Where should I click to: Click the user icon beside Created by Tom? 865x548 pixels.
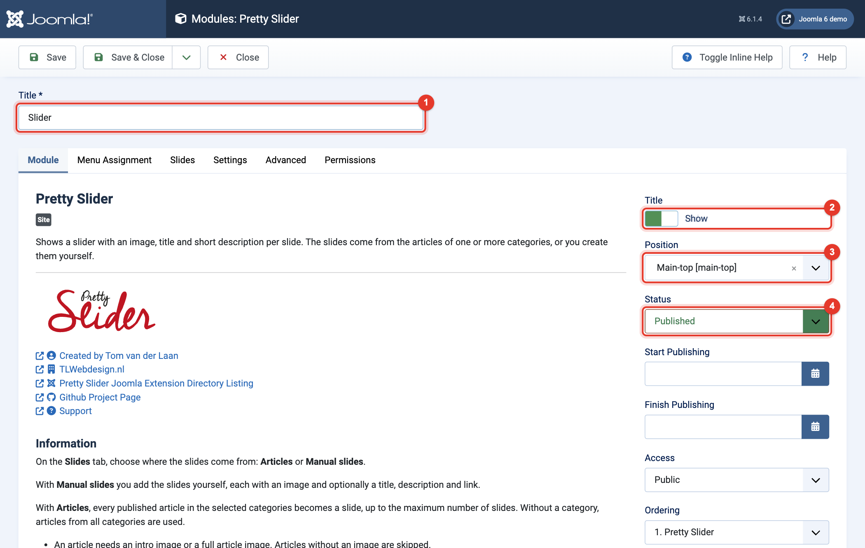[51, 355]
